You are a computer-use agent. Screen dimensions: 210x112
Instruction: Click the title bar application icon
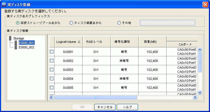(4, 5)
